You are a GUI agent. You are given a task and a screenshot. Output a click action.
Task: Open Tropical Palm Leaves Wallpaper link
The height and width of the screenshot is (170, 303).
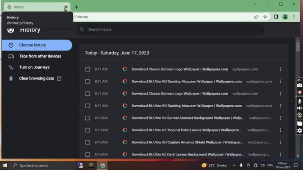[187, 130]
